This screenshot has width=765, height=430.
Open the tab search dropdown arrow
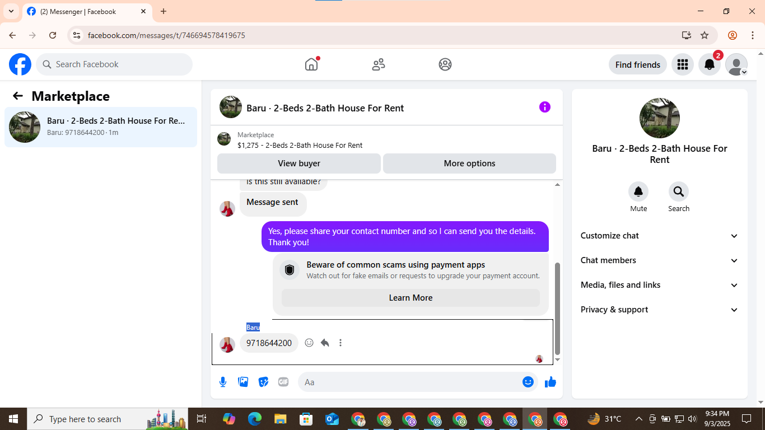tap(11, 11)
